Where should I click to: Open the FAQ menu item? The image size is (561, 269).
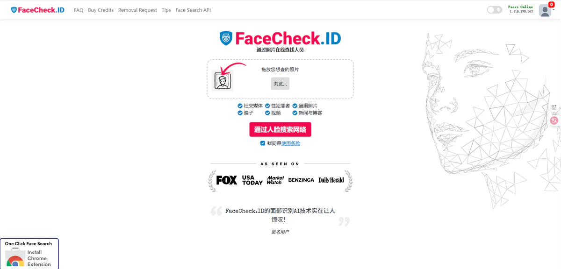79,10
